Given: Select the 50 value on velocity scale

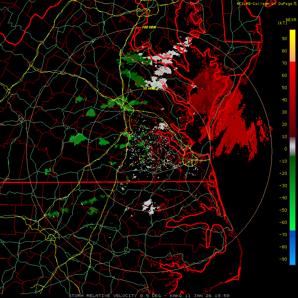Looking at the screenshot, I should 284,88.
